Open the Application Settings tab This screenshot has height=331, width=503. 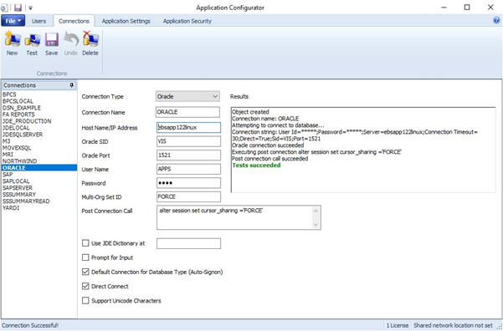[x=126, y=21]
